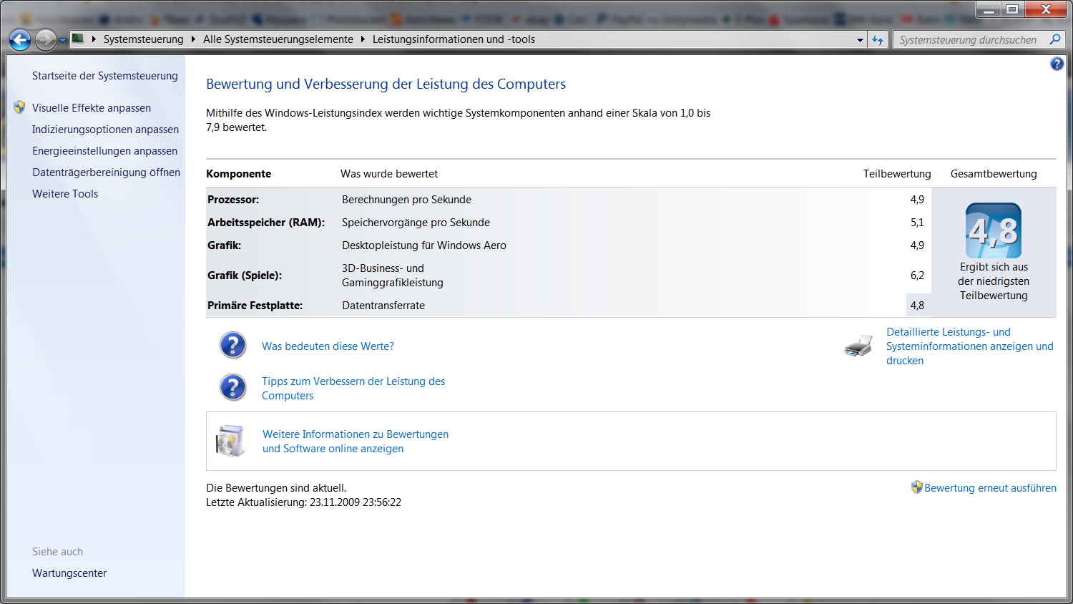Click Datentransferrate description
Image resolution: width=1073 pixels, height=604 pixels.
(383, 306)
